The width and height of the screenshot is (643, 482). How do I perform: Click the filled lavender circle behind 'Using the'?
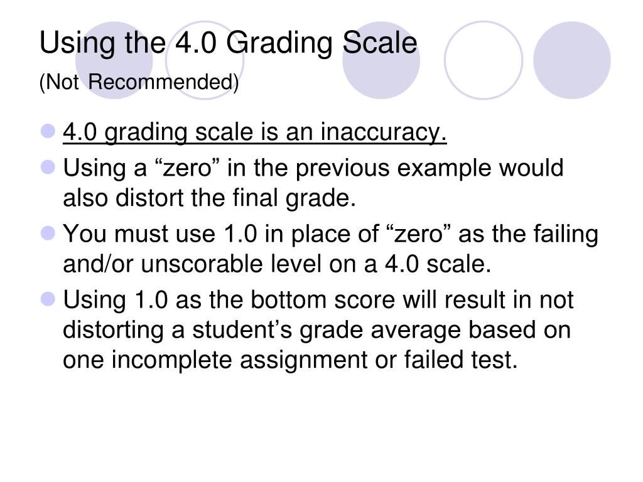[x=114, y=60]
